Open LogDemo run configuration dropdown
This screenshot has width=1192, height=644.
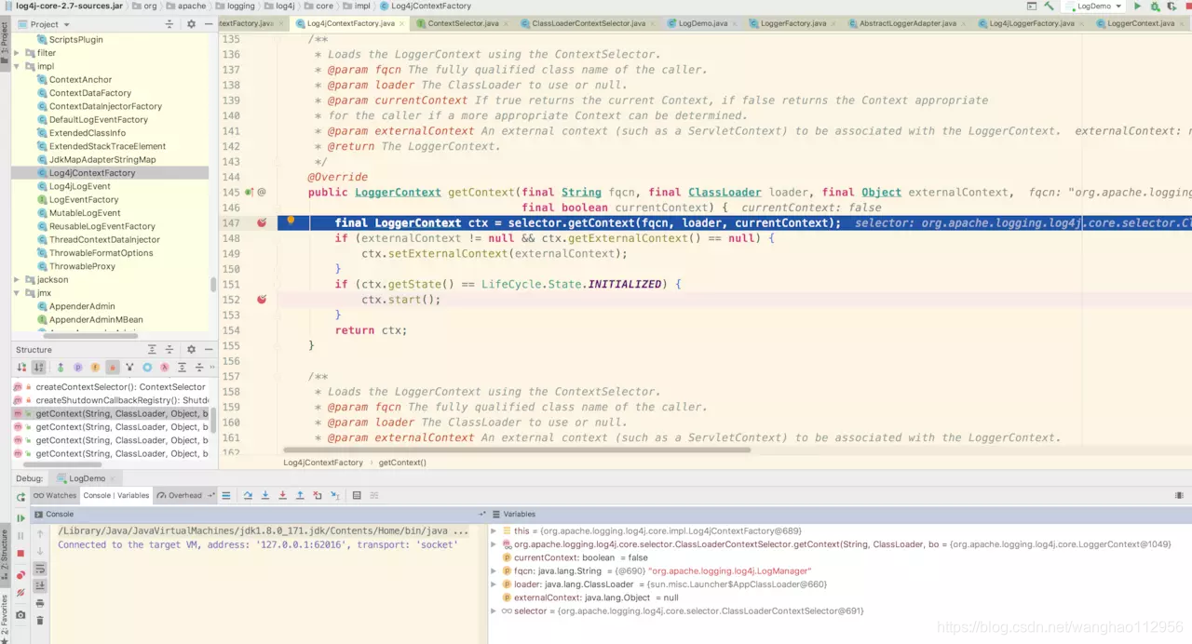coord(1095,7)
